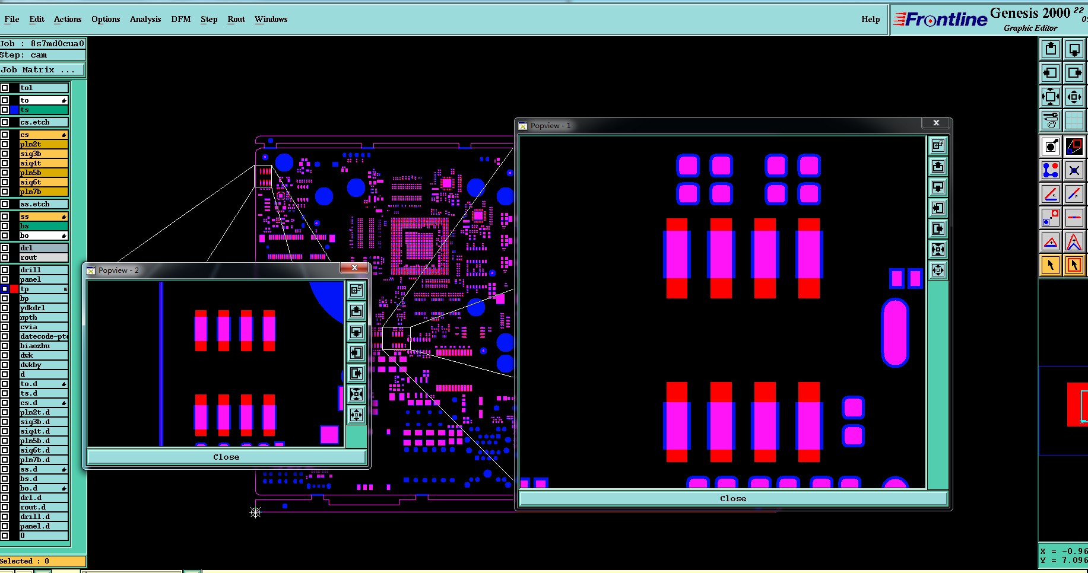This screenshot has height=573, width=1088.
Task: Toggle checkbox for layer drl
Action: pyautogui.click(x=5, y=248)
